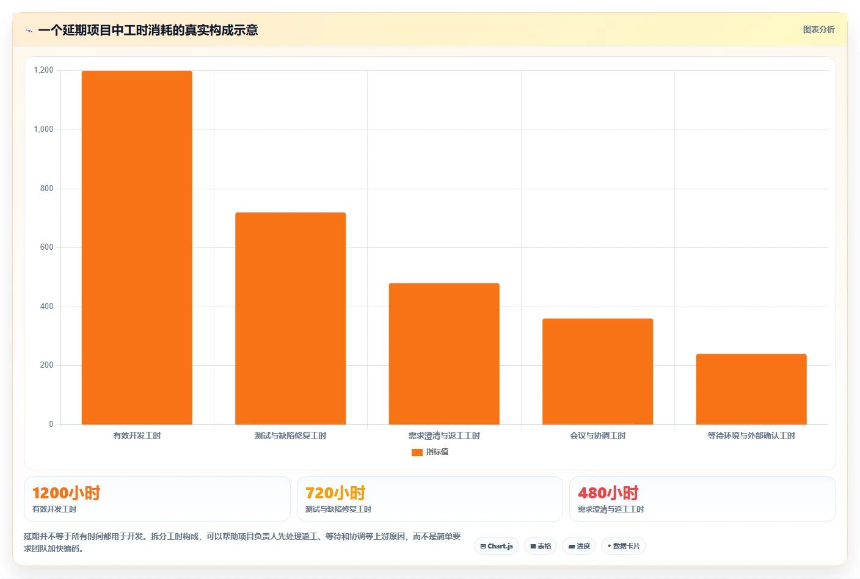Click the 1,200 y-axis value

pyautogui.click(x=43, y=70)
